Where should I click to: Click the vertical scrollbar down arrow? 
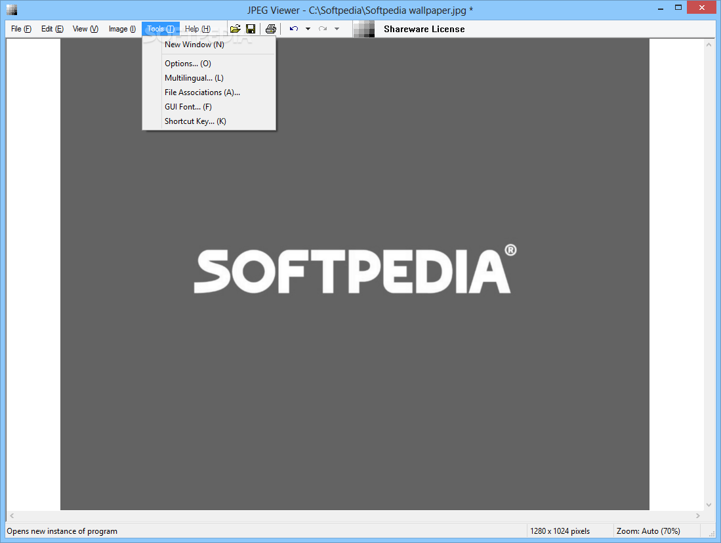tap(709, 505)
